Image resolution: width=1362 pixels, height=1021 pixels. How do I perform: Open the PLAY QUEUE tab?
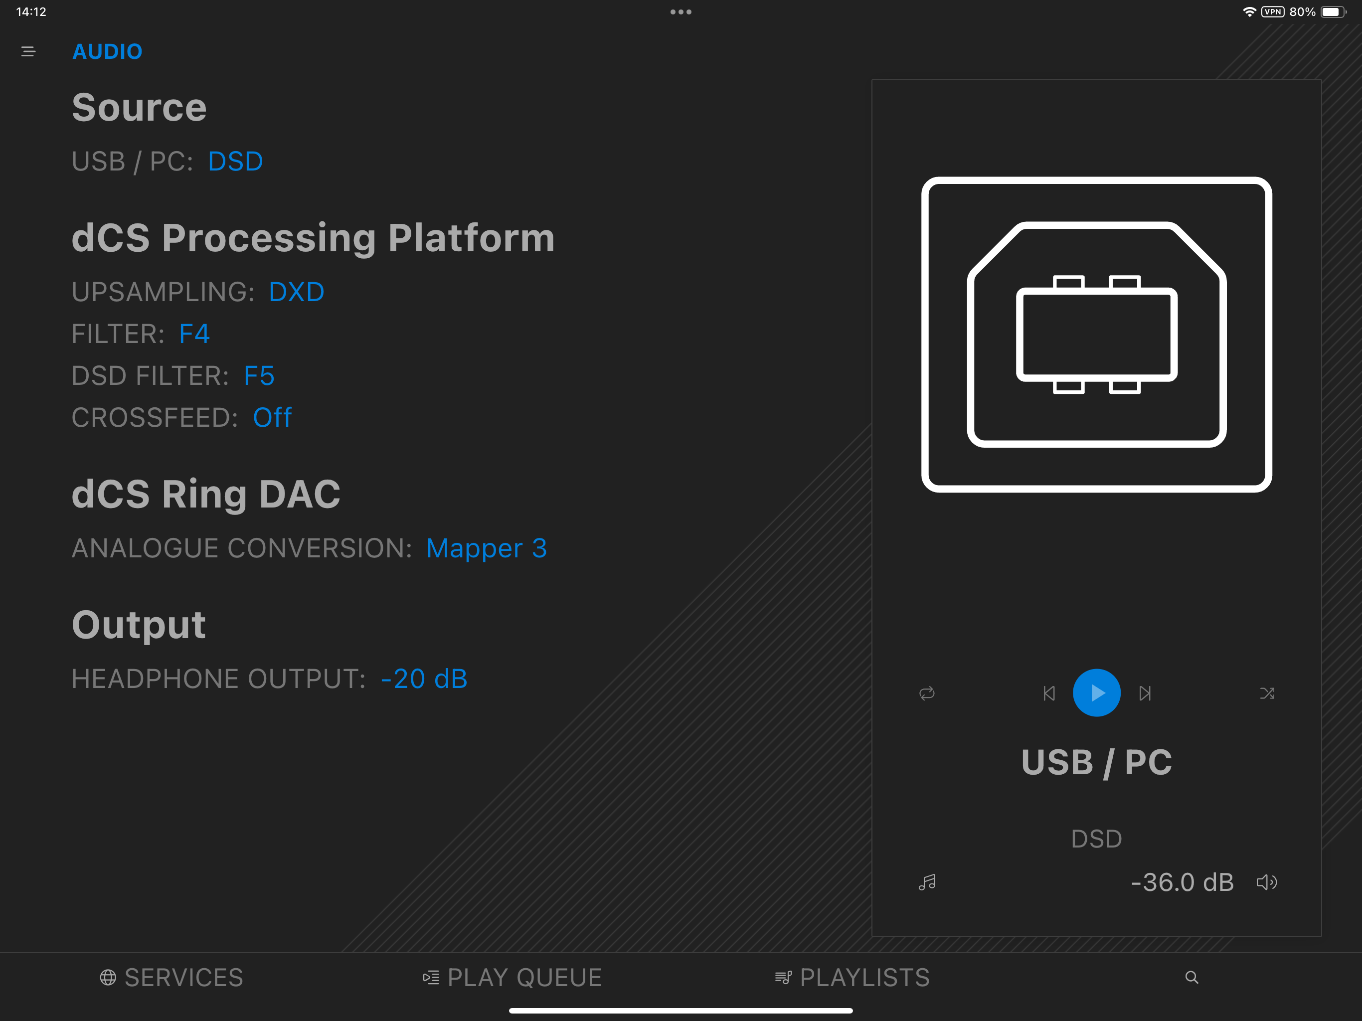coord(512,977)
